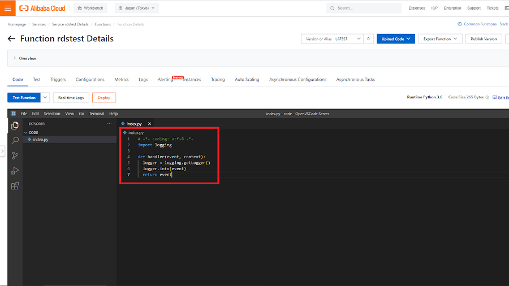Screen dimensions: 509x286
Task: Switch to the Triggers tab
Action: point(58,80)
